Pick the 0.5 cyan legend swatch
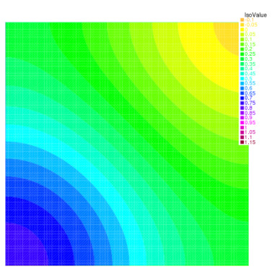272x269 pixels. point(242,79)
